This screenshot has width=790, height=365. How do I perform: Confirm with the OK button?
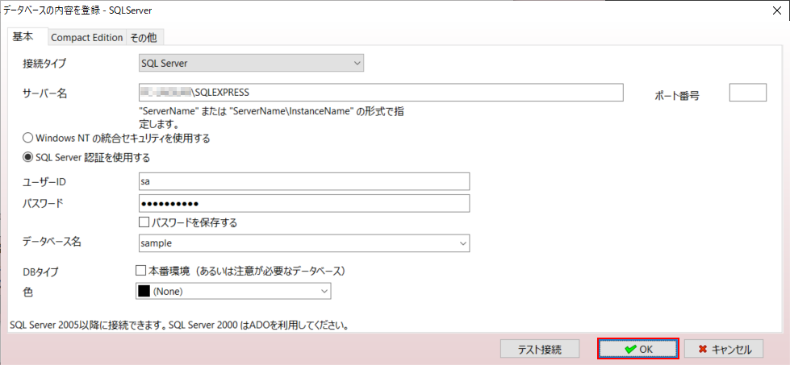click(638, 348)
